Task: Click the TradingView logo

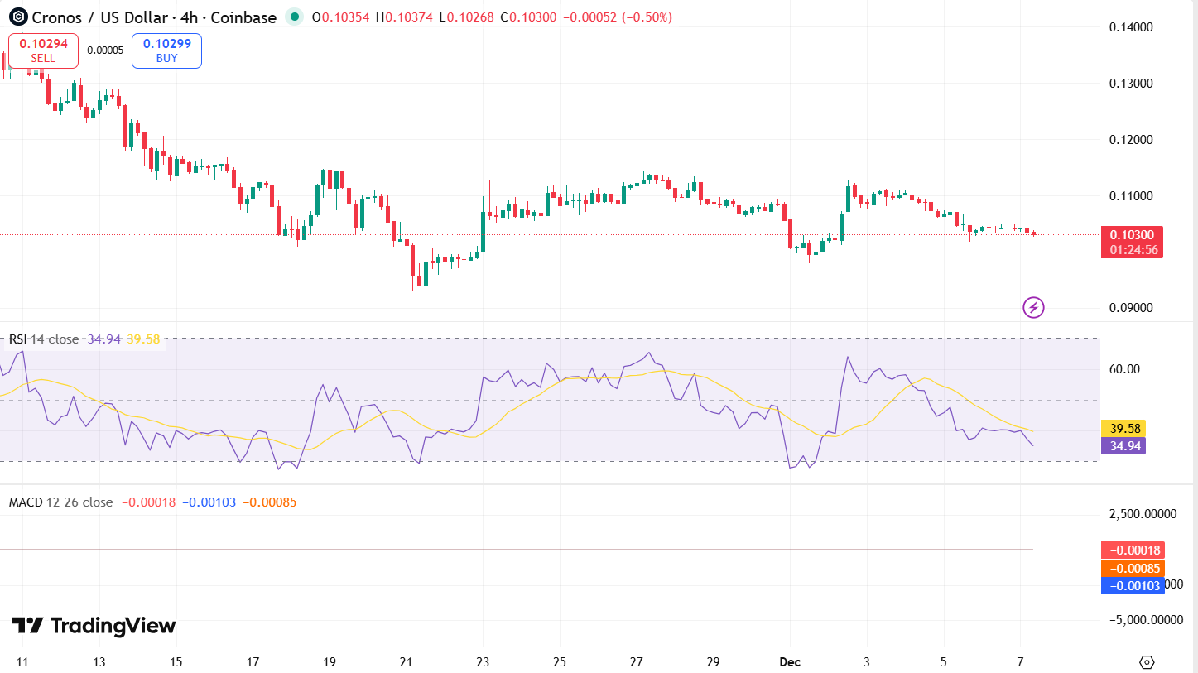Action: 91,627
